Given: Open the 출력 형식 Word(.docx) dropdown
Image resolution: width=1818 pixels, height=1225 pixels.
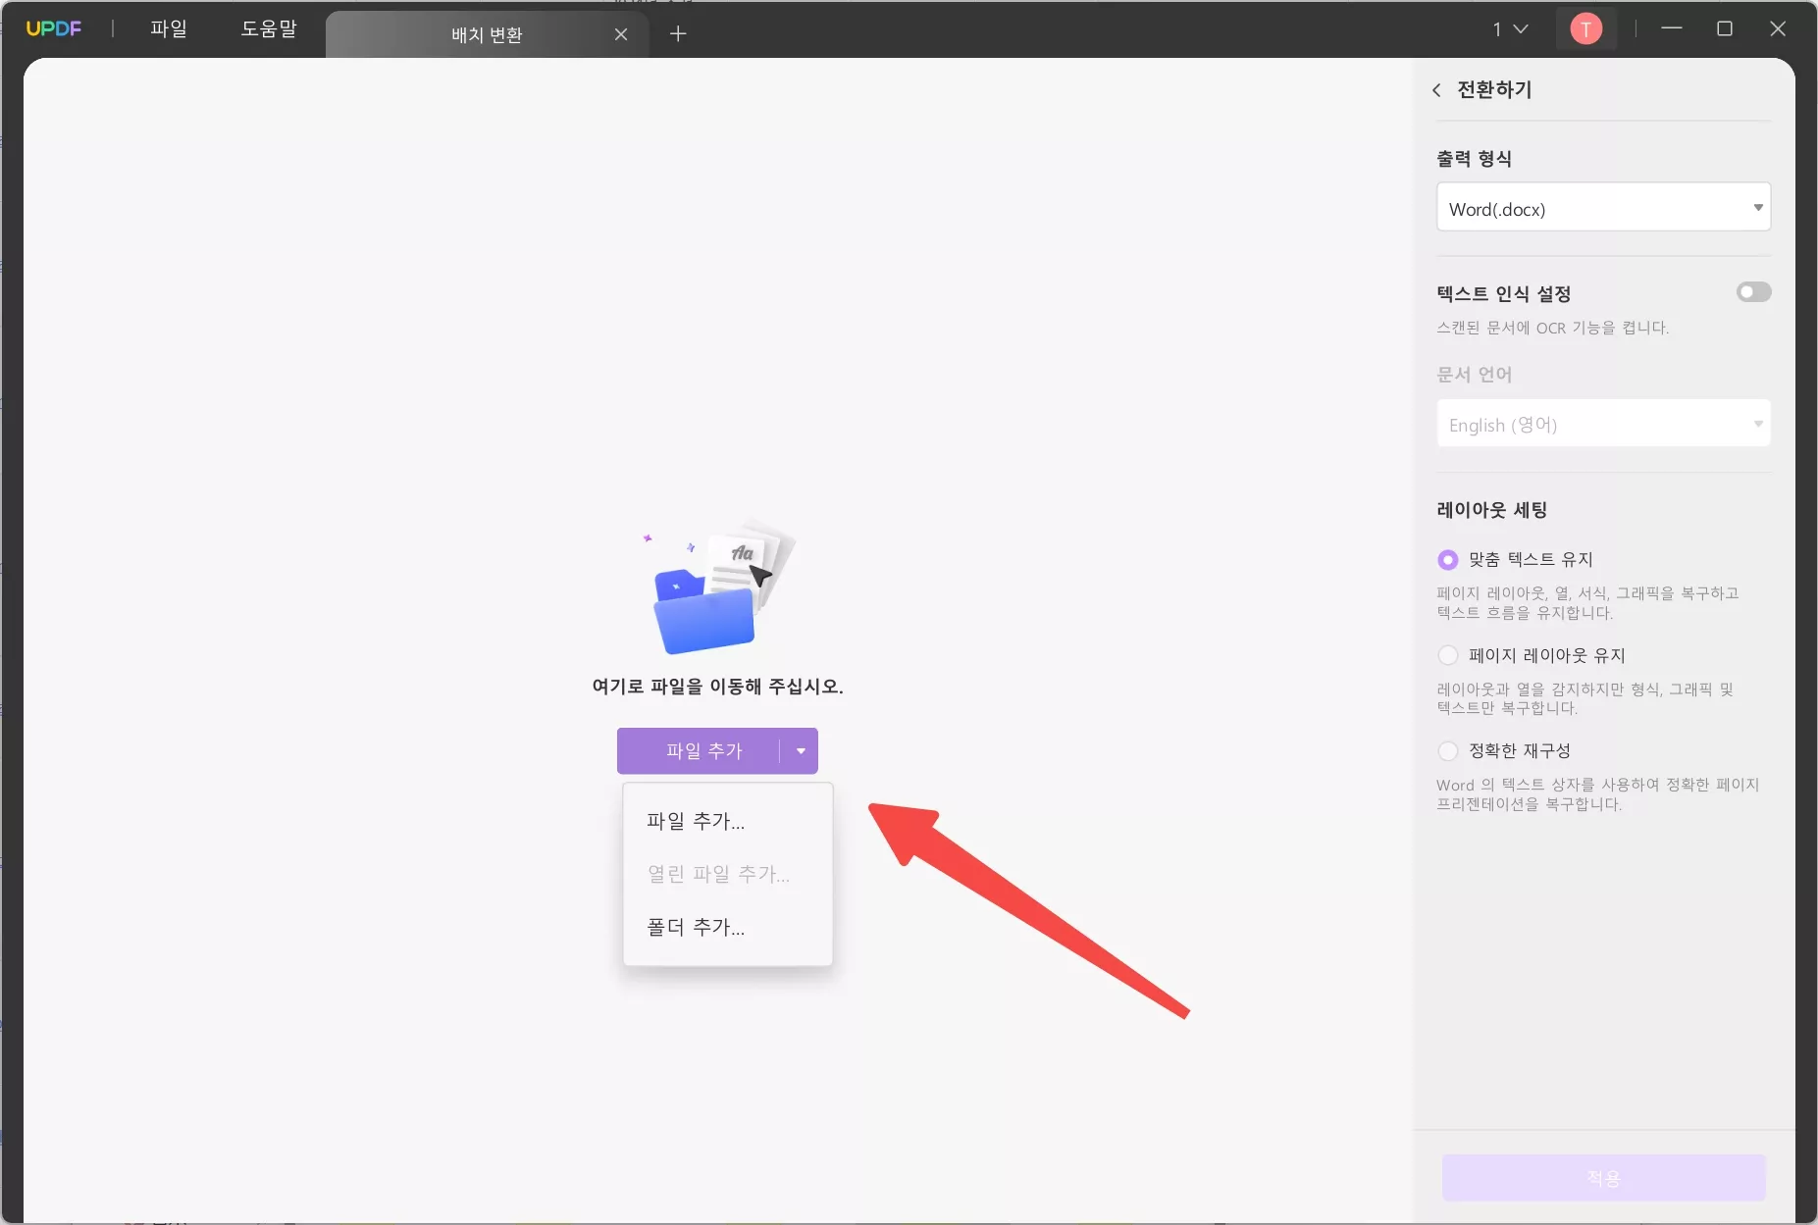Looking at the screenshot, I should click(1603, 207).
